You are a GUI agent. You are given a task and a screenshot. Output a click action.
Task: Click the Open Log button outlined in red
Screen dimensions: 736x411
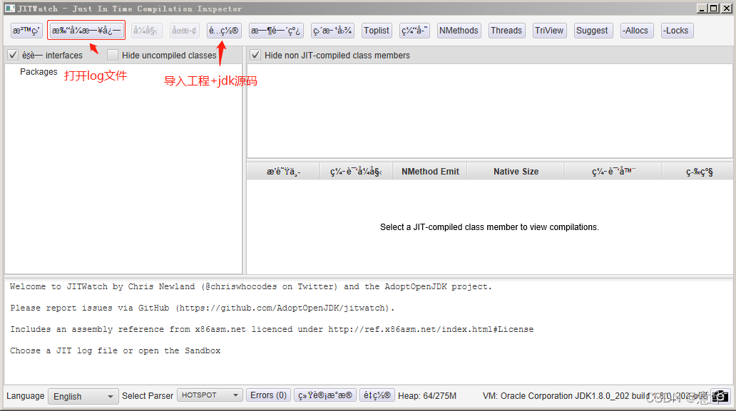tap(86, 31)
